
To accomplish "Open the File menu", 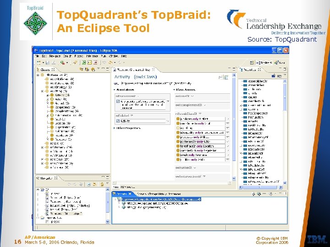I will click(x=37, y=56).
